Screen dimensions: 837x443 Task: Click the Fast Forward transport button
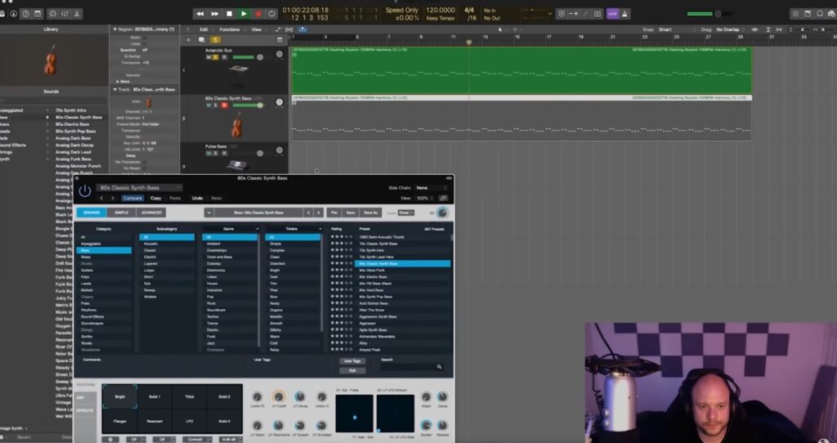[x=215, y=14]
